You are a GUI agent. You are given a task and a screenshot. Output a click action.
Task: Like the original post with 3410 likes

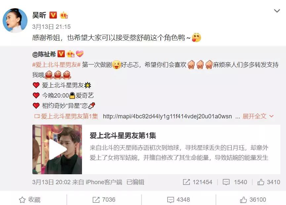(x=269, y=182)
